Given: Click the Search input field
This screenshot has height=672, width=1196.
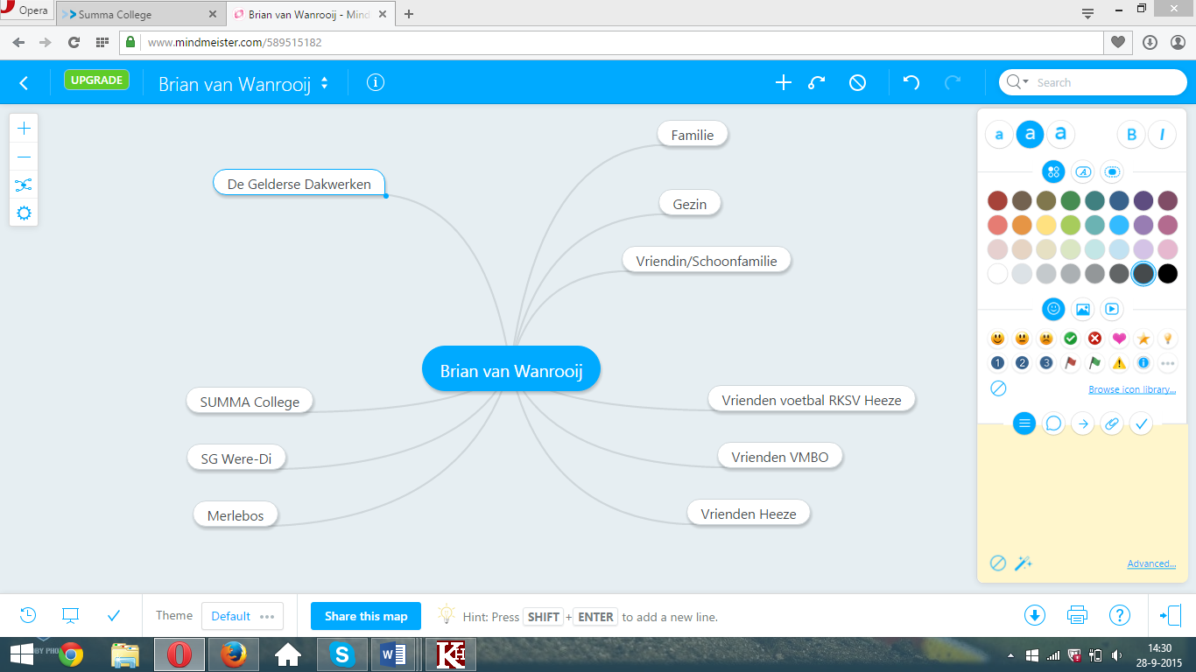Looking at the screenshot, I should 1108,82.
